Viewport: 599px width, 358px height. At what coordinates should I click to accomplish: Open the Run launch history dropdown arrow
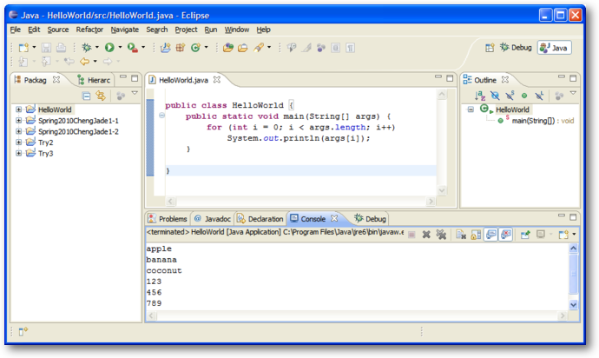click(120, 48)
